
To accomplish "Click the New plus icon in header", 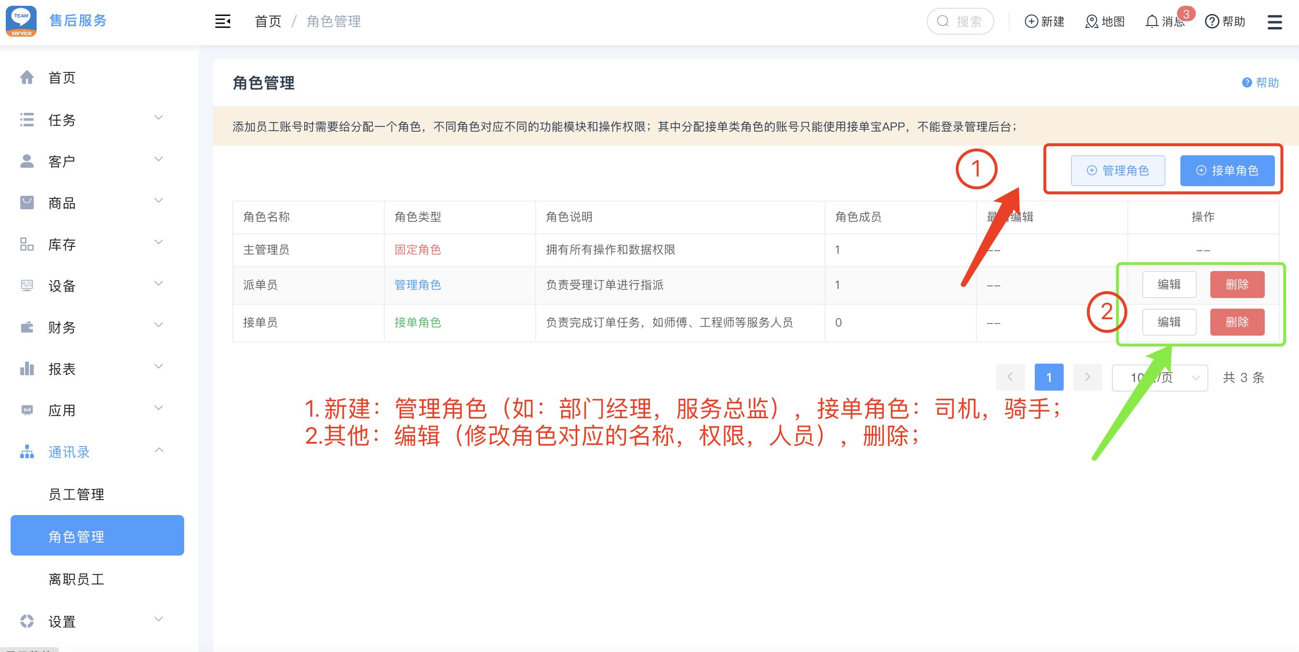I will (x=1031, y=21).
